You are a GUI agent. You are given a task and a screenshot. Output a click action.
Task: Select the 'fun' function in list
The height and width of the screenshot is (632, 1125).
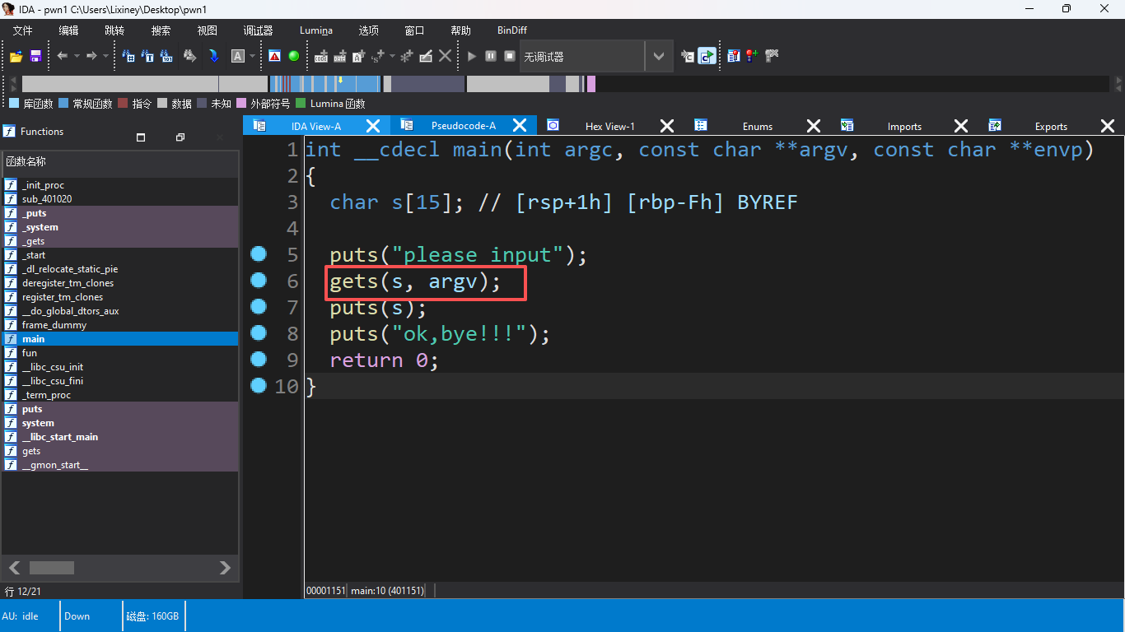click(x=30, y=353)
